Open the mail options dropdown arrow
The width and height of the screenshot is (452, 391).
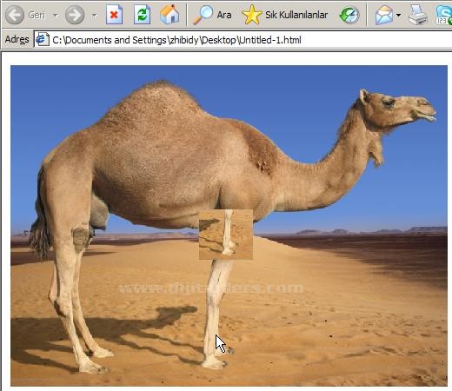pyautogui.click(x=398, y=15)
